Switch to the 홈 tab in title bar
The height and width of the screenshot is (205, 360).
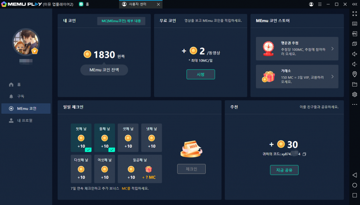point(84,4)
